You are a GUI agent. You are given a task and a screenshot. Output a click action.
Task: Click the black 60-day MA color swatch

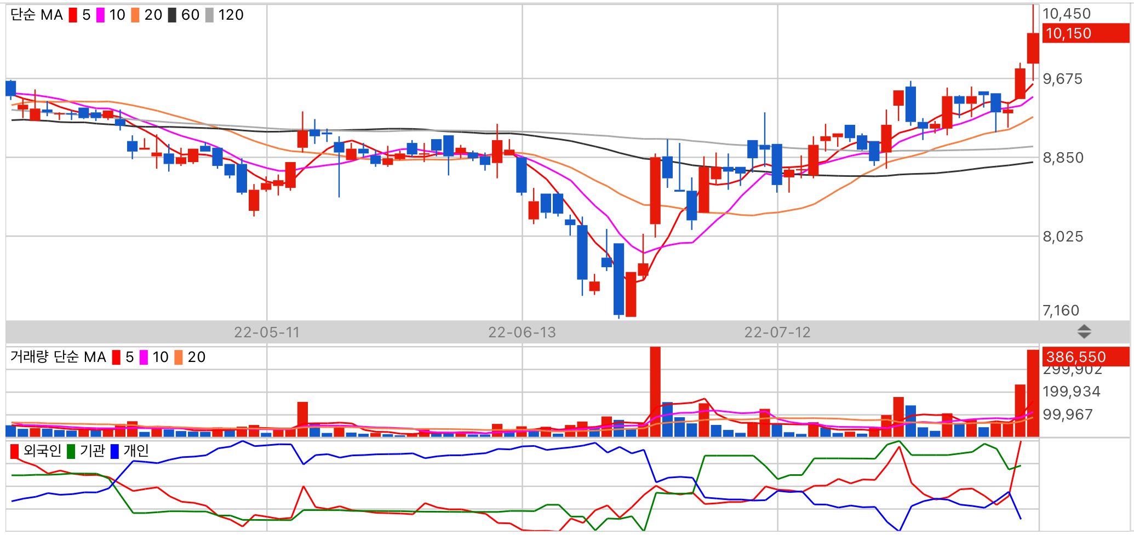click(172, 15)
